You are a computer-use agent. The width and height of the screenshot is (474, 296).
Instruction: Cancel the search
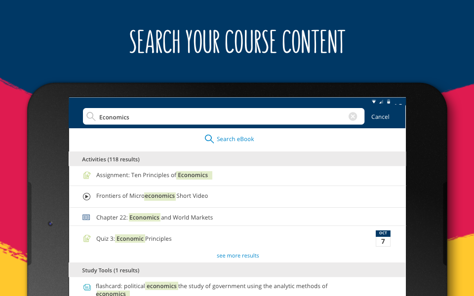click(x=380, y=117)
